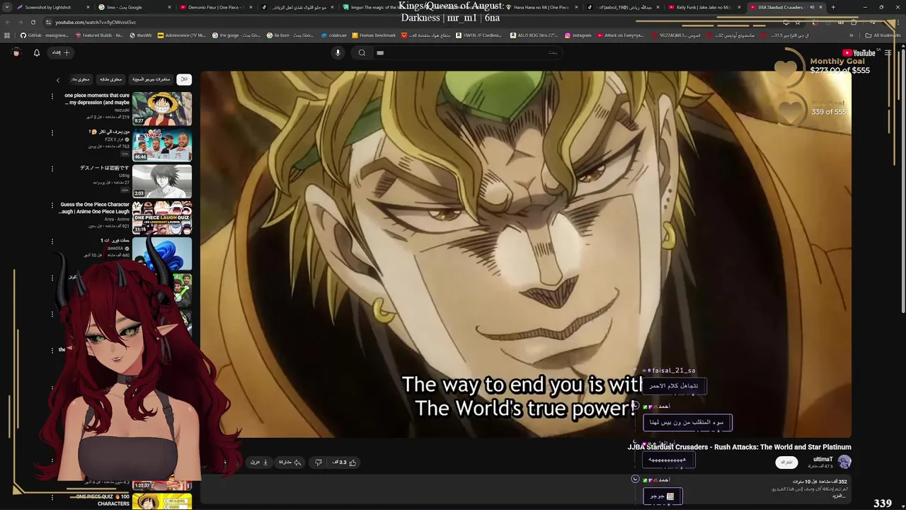
Task: Click the Create (plus) button in YouTube
Action: point(61,52)
